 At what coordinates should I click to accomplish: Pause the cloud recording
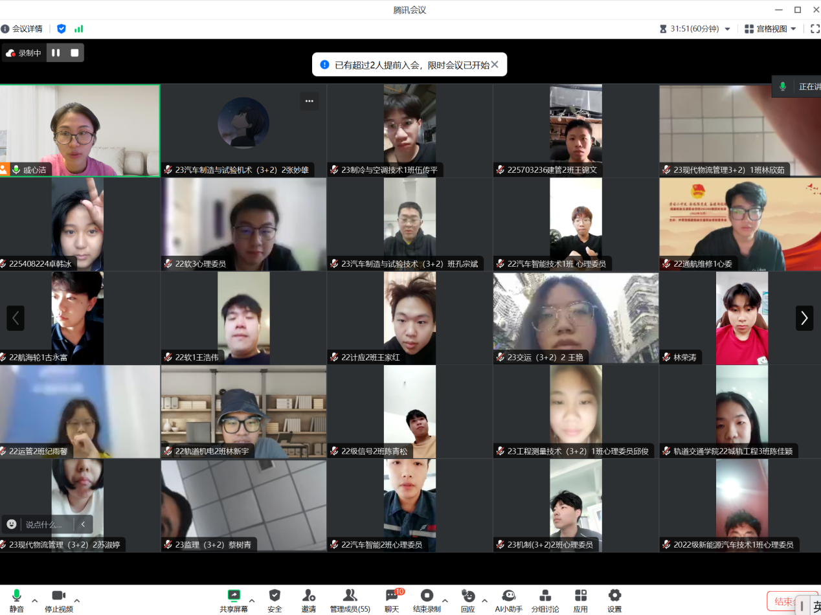pyautogui.click(x=56, y=53)
